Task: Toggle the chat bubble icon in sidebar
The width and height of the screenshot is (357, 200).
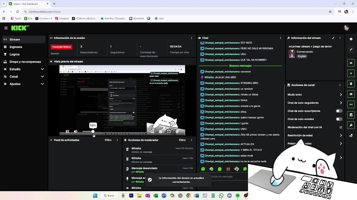Action: [351, 94]
